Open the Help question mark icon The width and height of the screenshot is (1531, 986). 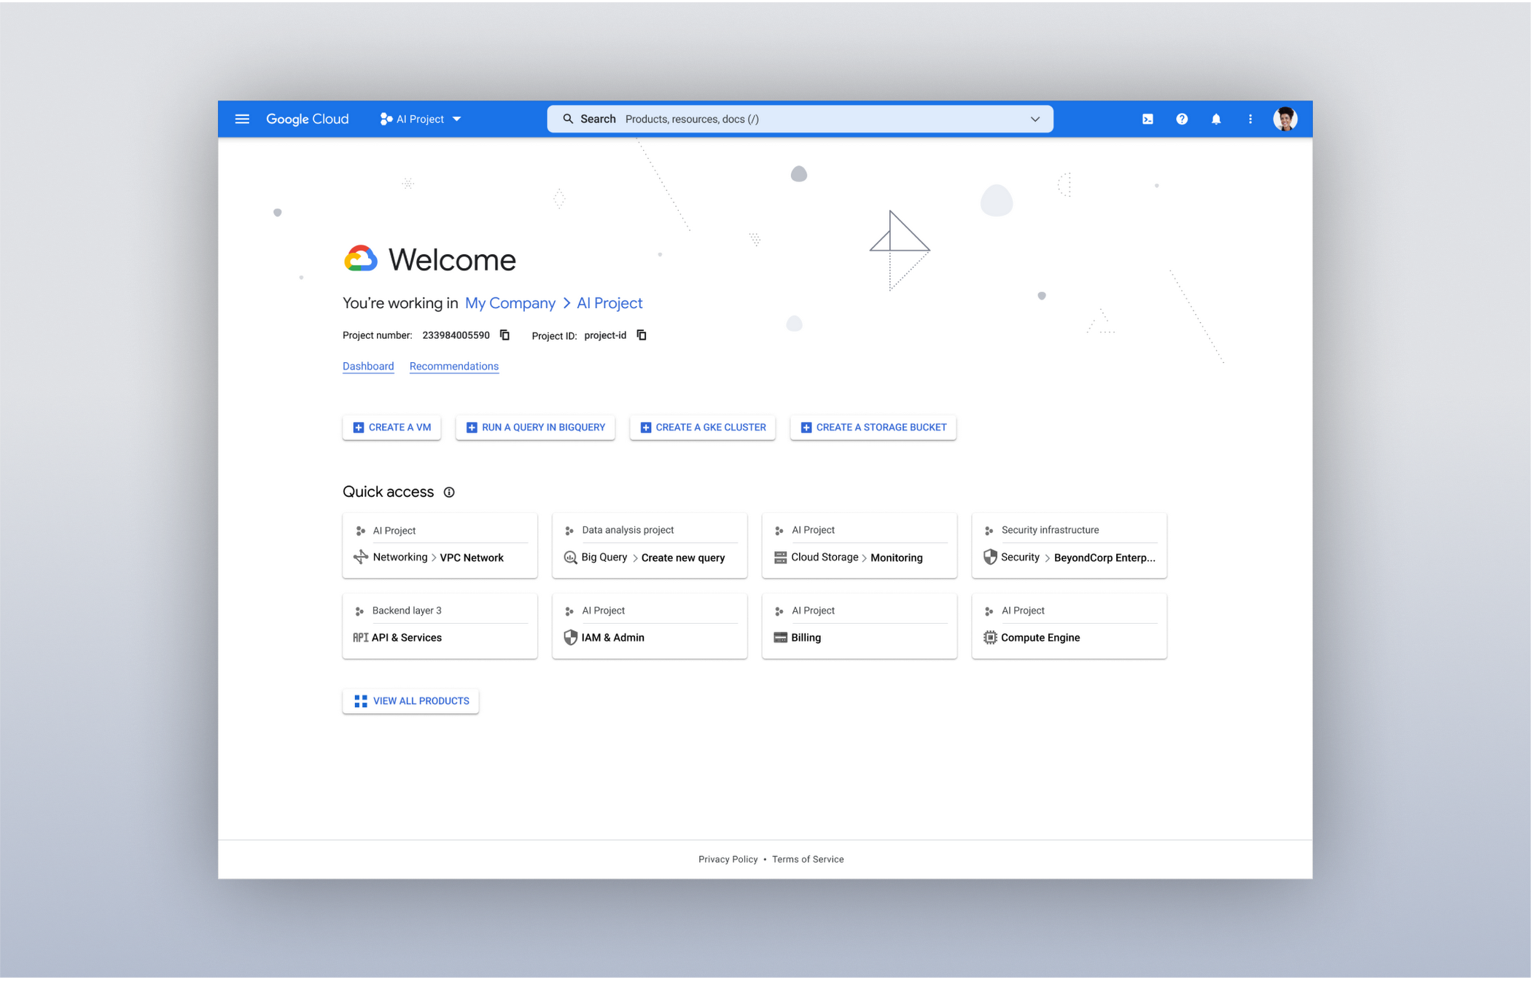point(1182,119)
